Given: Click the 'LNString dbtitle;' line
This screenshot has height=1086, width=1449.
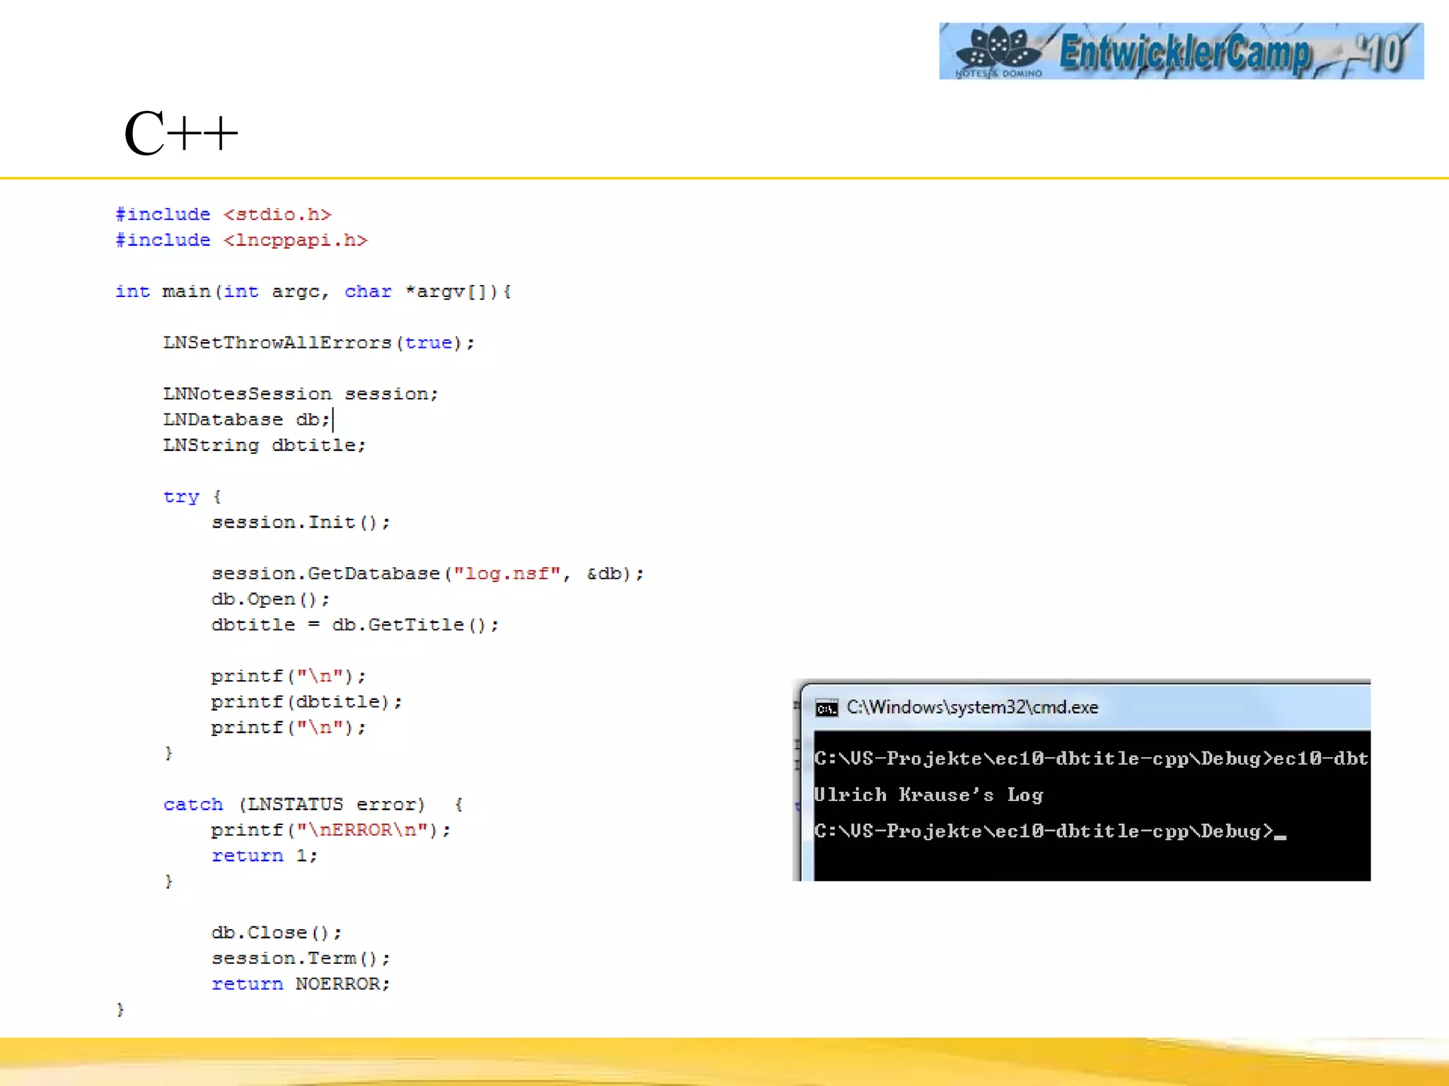Looking at the screenshot, I should tap(265, 445).
